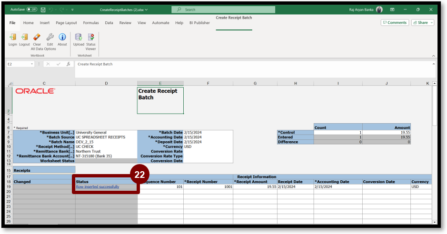Click the Control Amount cell 19.55
The height and width of the screenshot is (234, 447).
pos(387,132)
